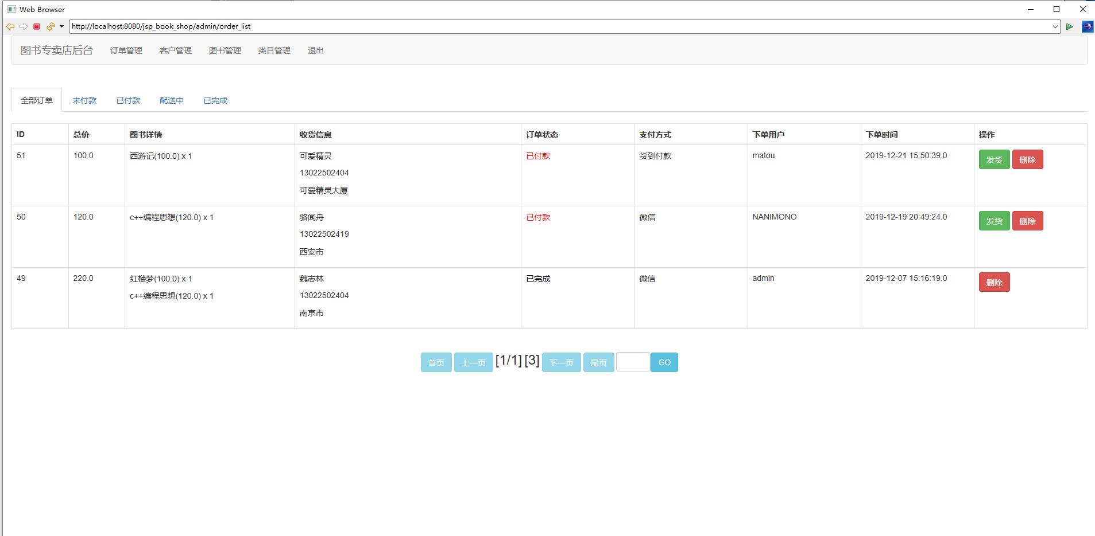The height and width of the screenshot is (536, 1095).
Task: Click 删除 for order 50
Action: pos(1027,221)
